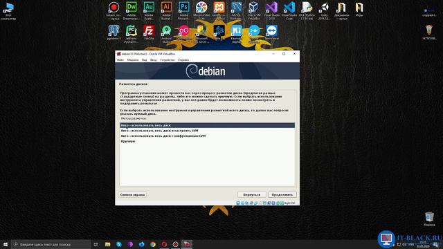This screenshot has width=443, height=249.
Task: Open the Adobe Audition desktop shortcut
Action: (149, 11)
